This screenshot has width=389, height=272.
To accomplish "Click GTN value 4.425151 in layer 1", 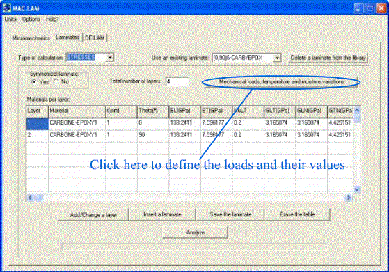I will tap(340, 124).
